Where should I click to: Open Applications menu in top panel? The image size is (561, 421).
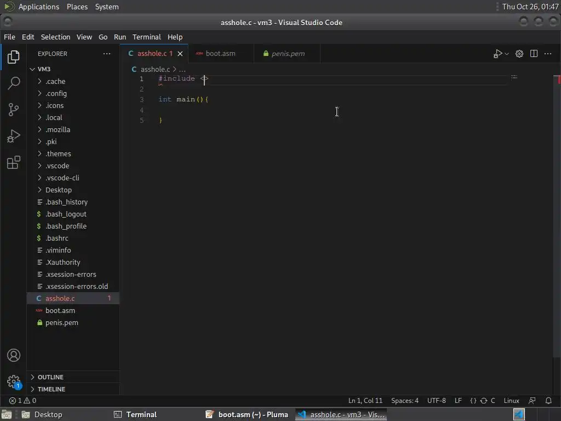39,7
